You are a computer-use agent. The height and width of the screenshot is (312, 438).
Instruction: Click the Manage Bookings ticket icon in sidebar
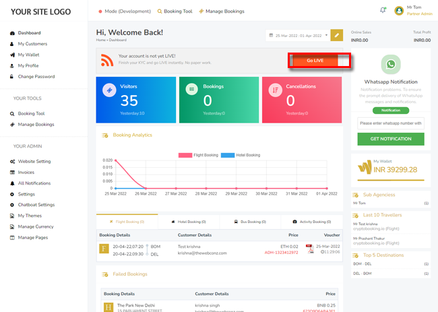click(x=12, y=125)
